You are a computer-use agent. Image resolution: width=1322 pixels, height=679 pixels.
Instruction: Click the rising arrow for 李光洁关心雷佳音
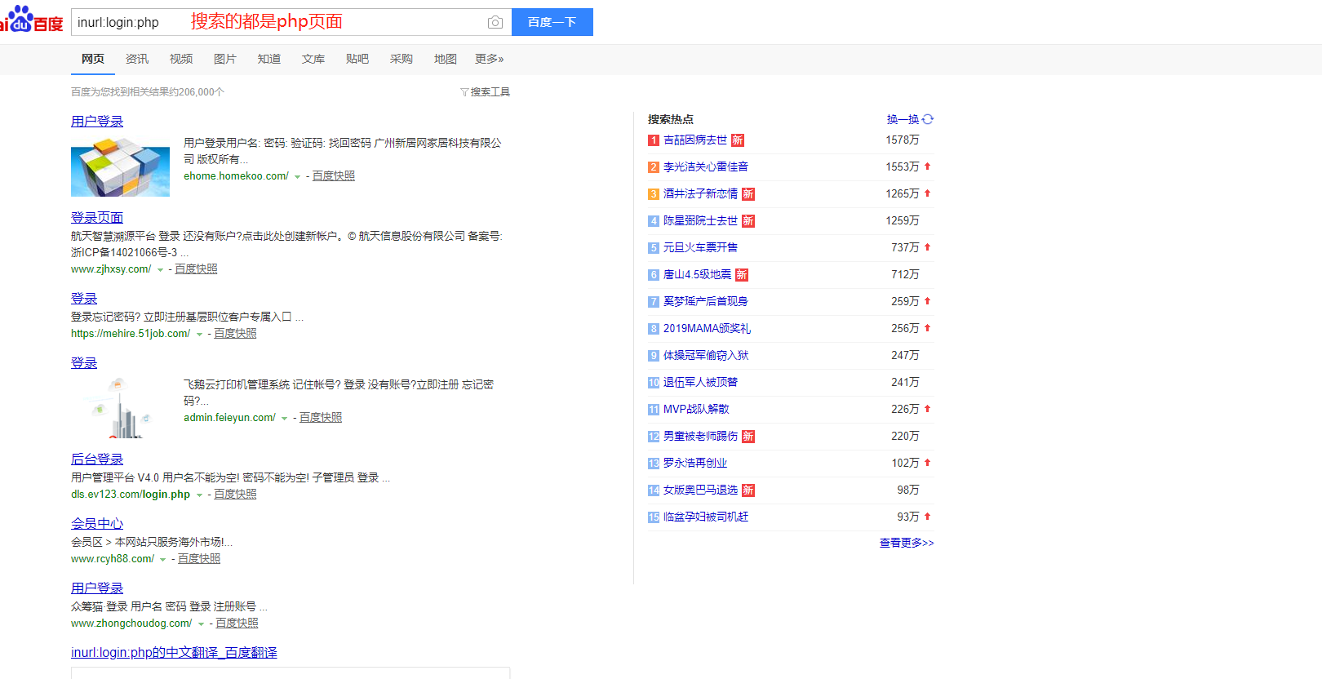click(x=928, y=166)
